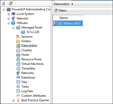
Task: Open the Clusters node
Action: point(27,50)
